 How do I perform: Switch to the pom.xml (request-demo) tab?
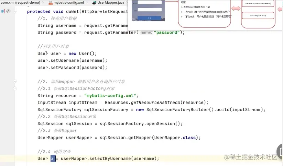coord(20,2)
